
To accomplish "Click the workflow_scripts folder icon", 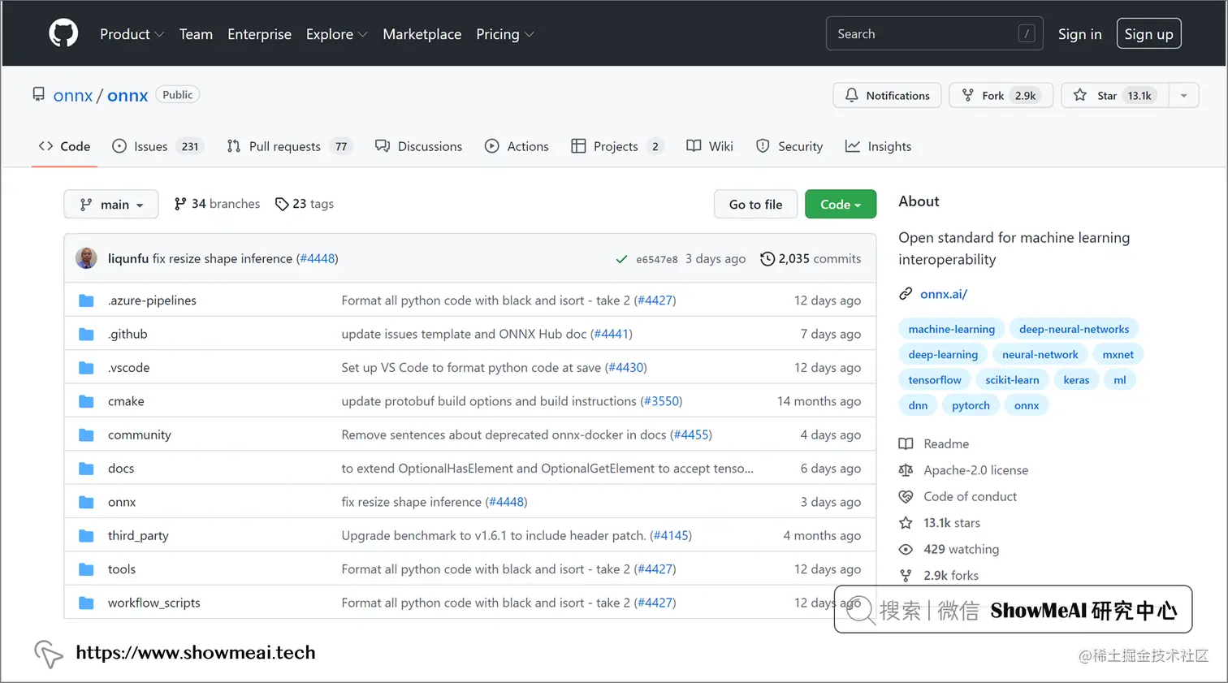I will pos(86,603).
